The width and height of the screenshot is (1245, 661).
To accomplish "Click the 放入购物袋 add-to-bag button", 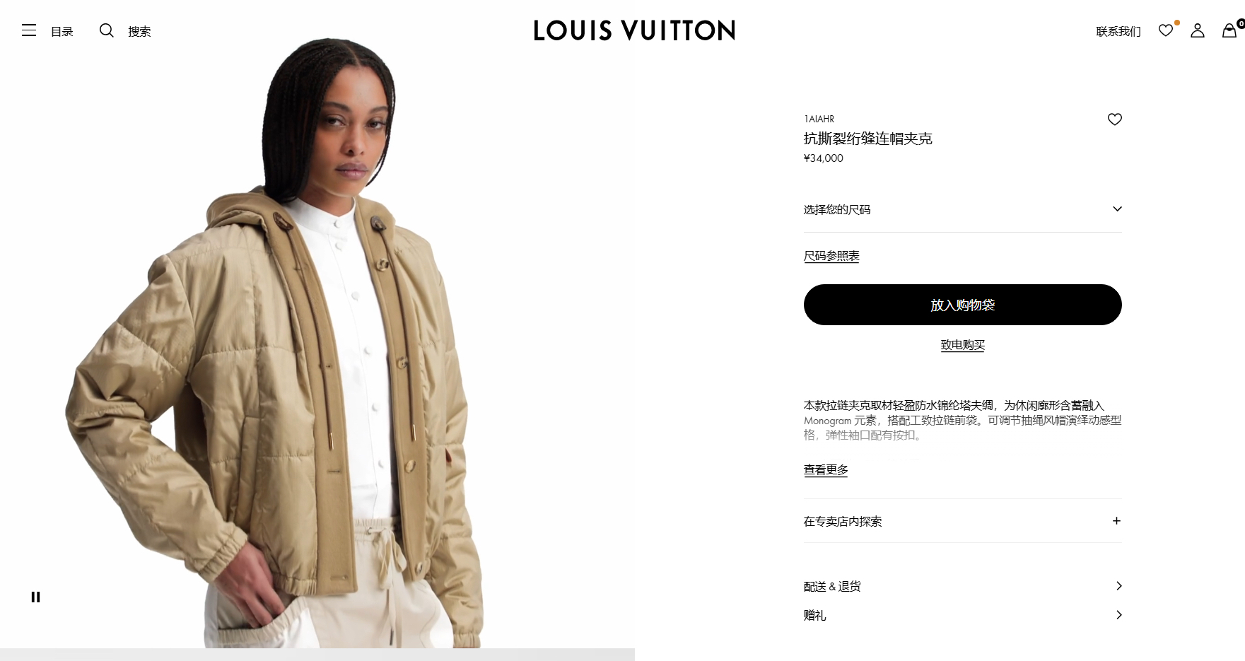I will (963, 305).
